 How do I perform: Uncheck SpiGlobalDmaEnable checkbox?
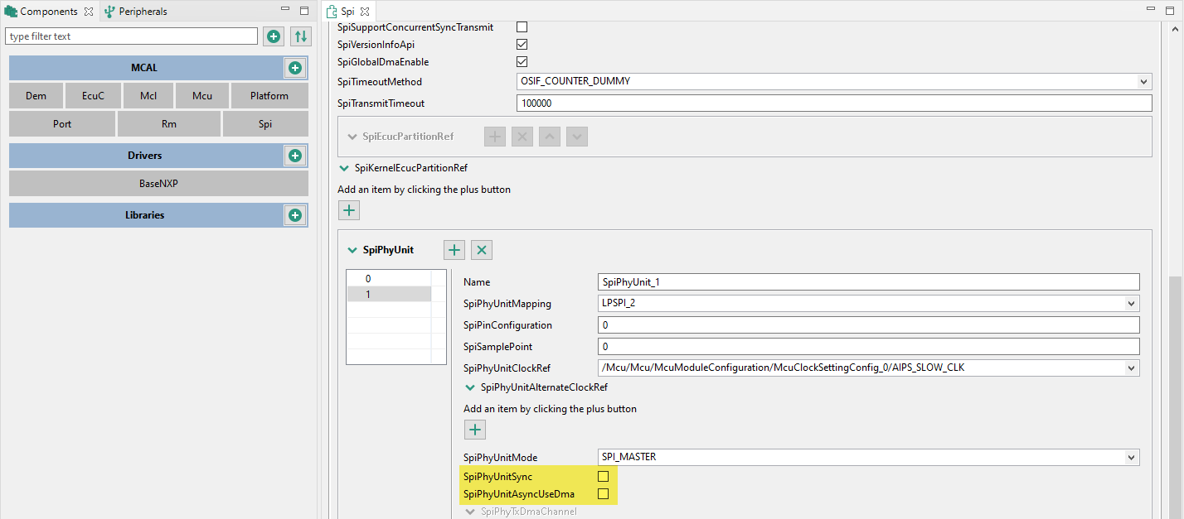pyautogui.click(x=522, y=62)
